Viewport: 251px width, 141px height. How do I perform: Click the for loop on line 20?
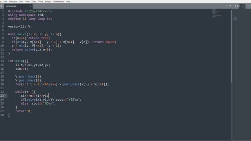62,84
